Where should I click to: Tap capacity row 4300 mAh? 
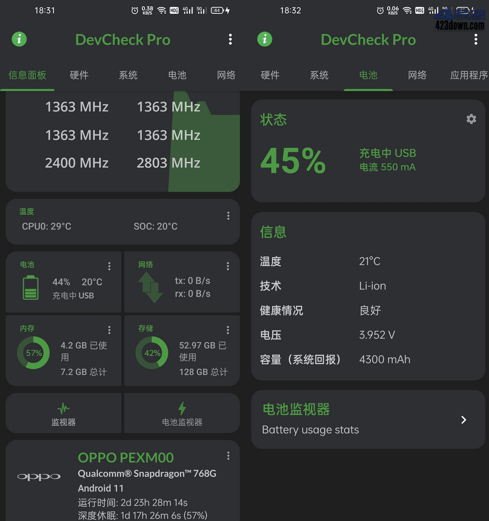(368, 359)
